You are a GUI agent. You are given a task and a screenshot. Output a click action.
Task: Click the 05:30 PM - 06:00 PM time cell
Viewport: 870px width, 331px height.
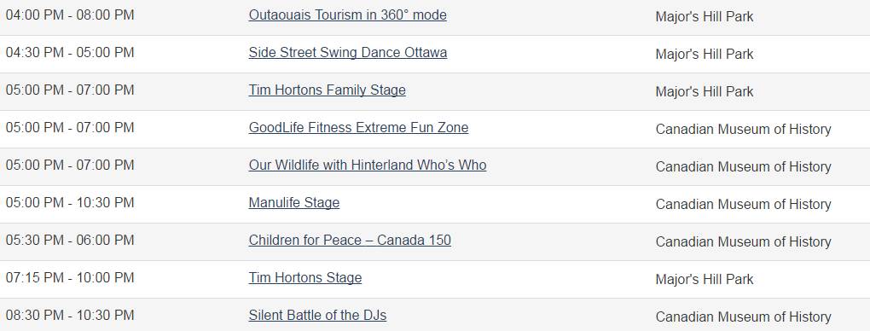point(70,240)
